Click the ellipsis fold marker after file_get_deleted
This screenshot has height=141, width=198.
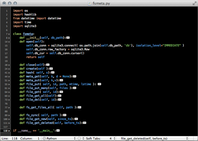click(x=84, y=123)
